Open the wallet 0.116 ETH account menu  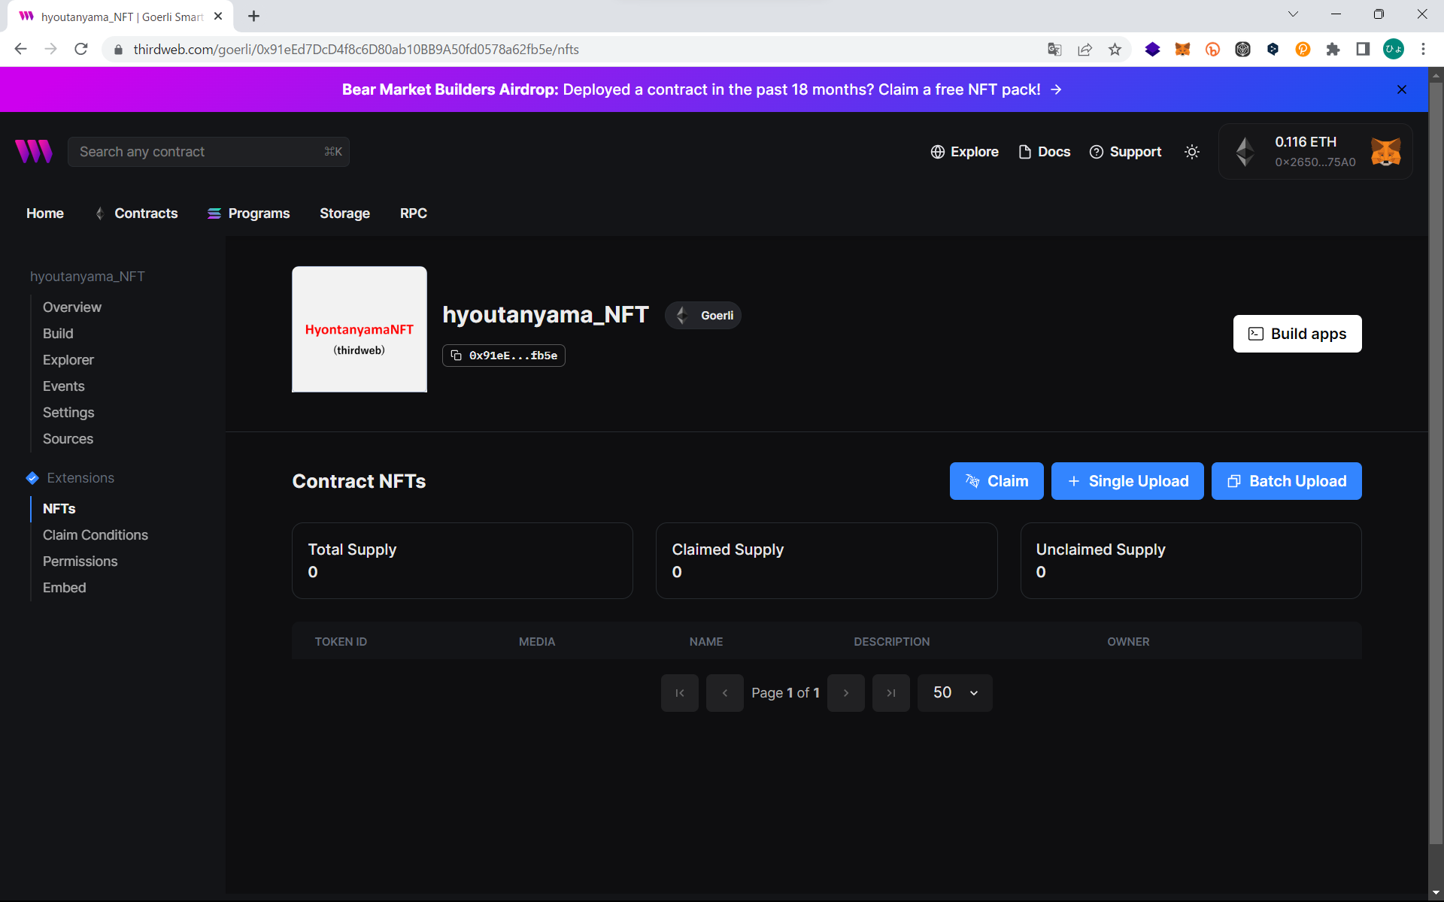[1315, 152]
